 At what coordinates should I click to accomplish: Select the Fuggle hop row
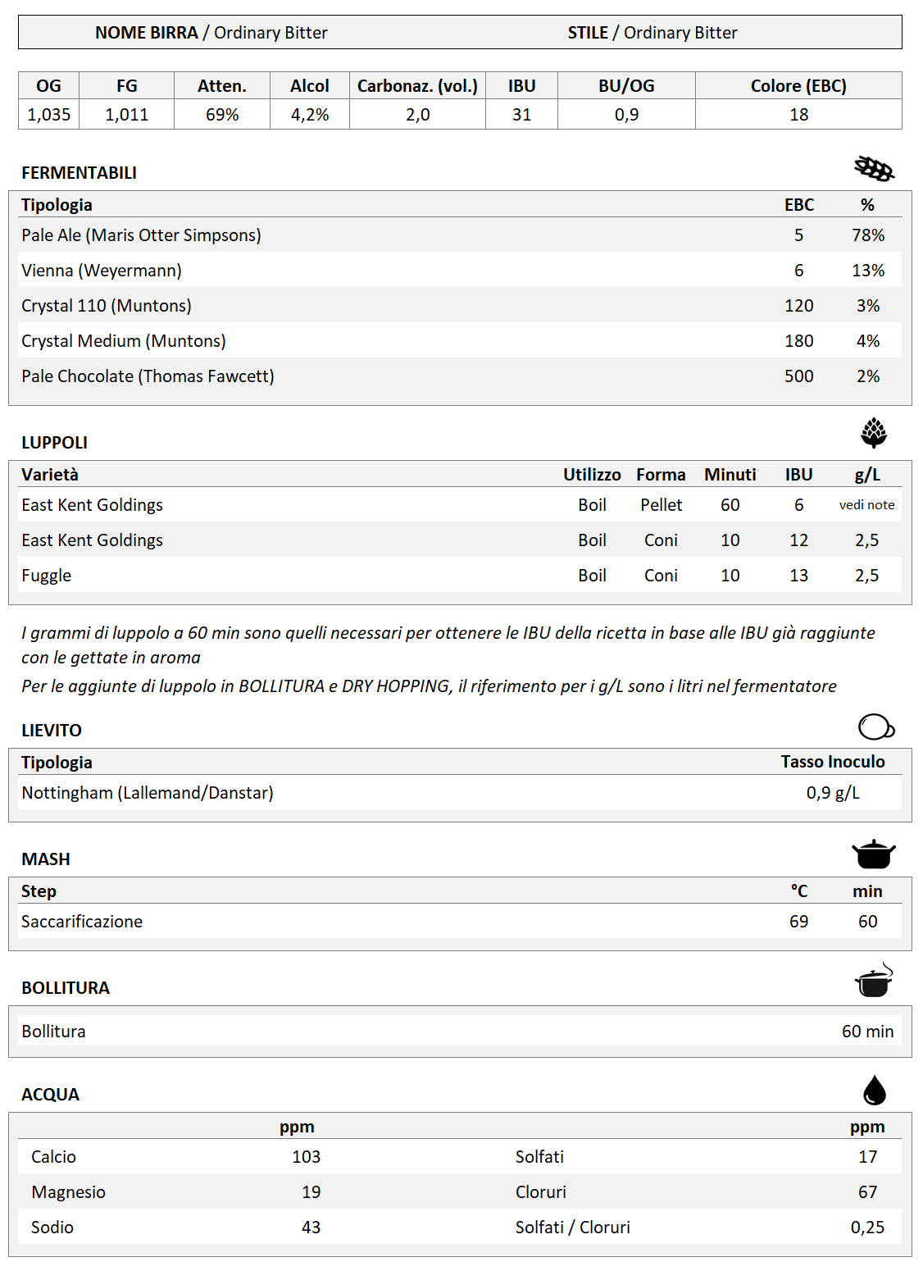(x=47, y=576)
